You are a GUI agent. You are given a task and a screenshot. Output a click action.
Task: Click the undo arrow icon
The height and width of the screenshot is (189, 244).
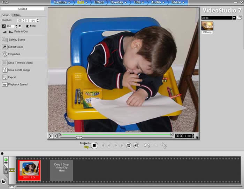pyautogui.click(x=147, y=146)
